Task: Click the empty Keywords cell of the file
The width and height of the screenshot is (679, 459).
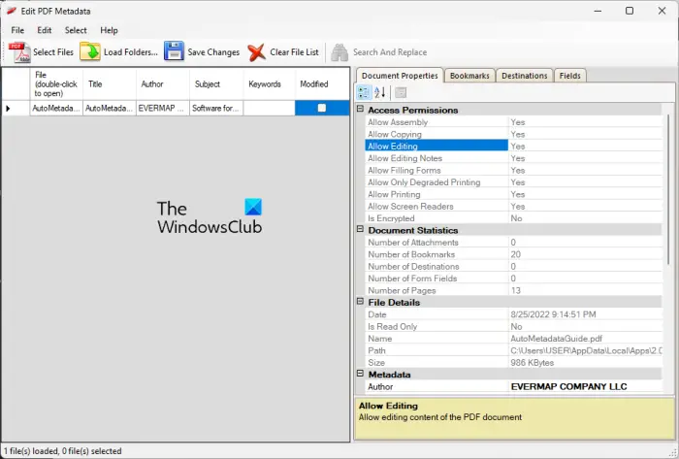Action: pyautogui.click(x=269, y=109)
